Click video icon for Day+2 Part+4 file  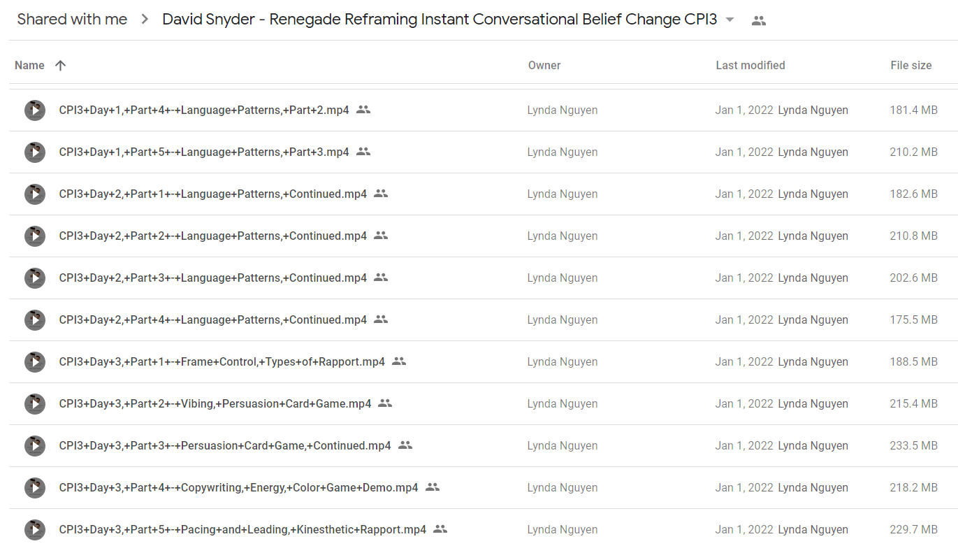point(35,320)
